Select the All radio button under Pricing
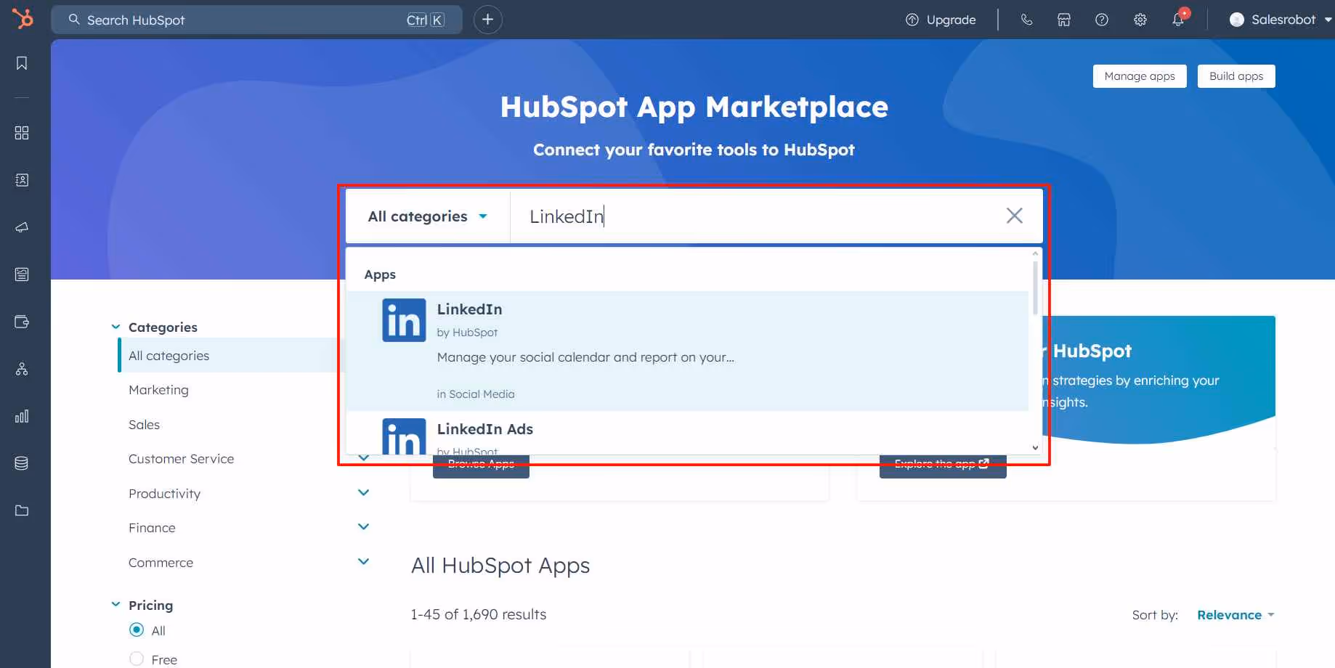The width and height of the screenshot is (1335, 668). pos(137,630)
